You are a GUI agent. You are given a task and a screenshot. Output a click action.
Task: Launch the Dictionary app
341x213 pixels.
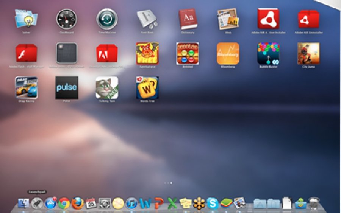point(188,19)
